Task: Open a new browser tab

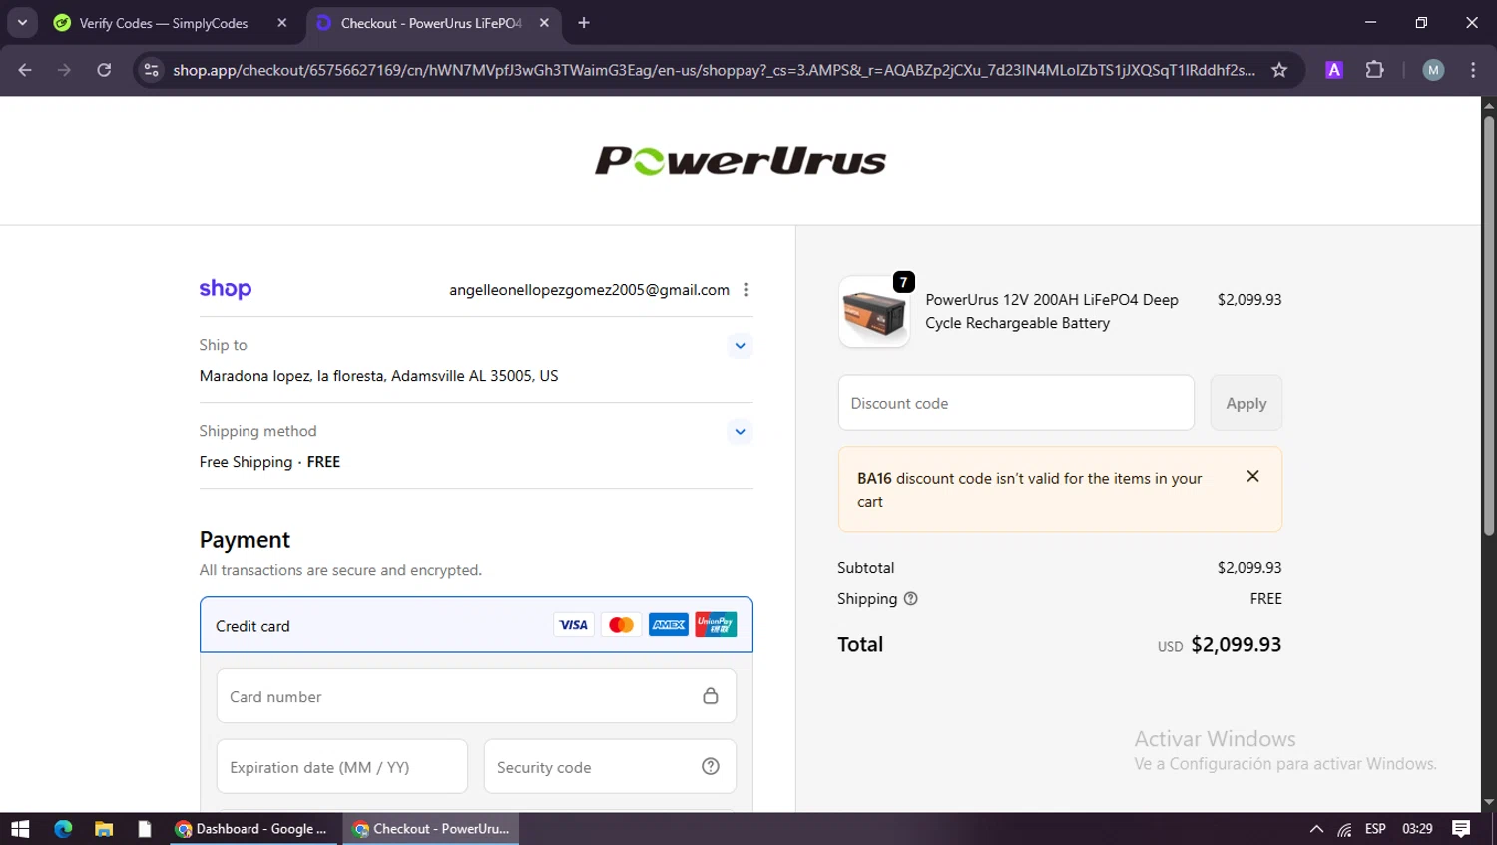Action: 584,23
